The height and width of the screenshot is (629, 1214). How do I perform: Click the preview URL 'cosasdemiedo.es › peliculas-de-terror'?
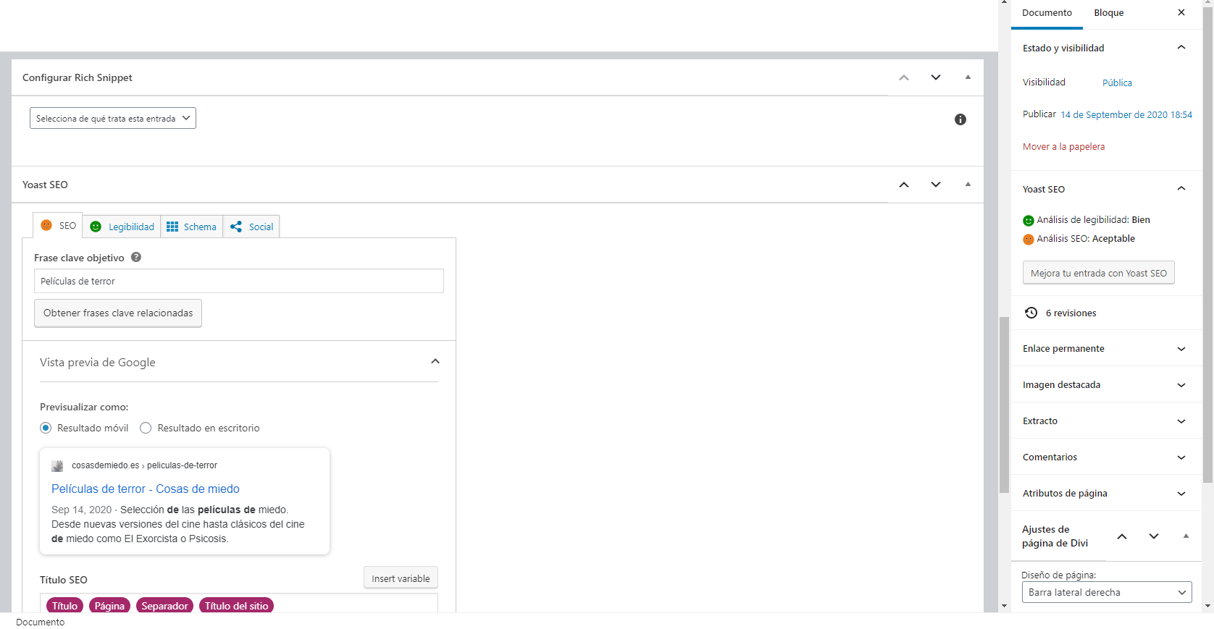click(x=144, y=465)
